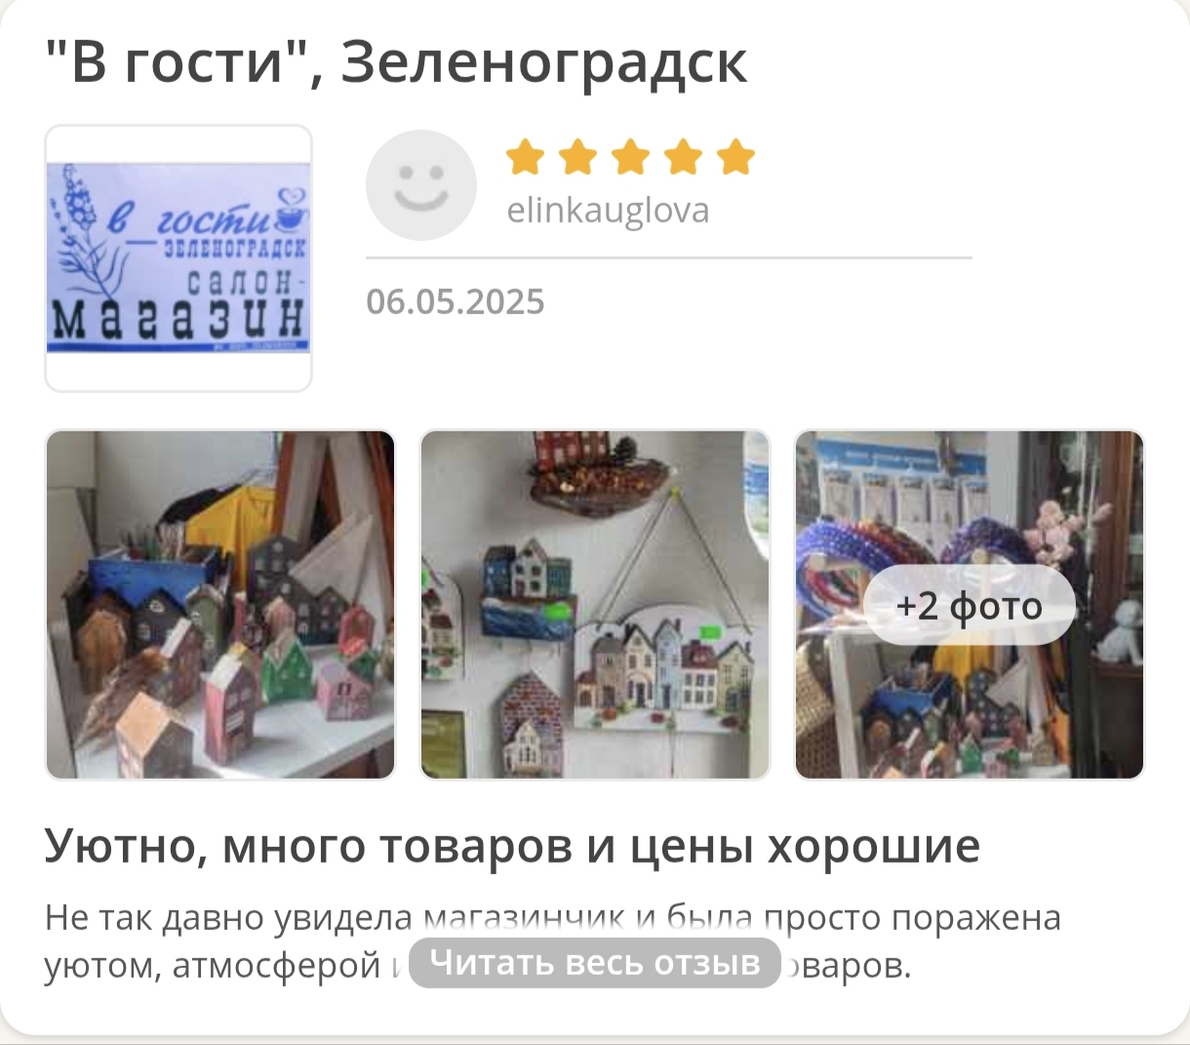Click the coffee cup icon in the logo
Screen dimensions: 1190x1045
coord(291,208)
